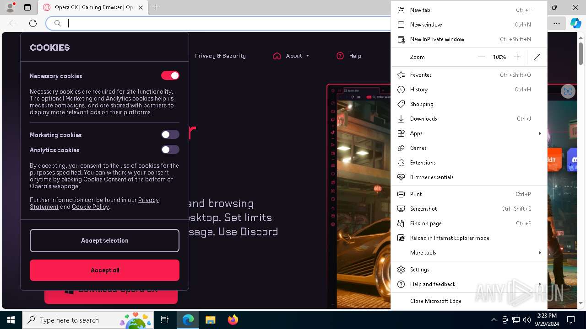The height and width of the screenshot is (329, 586).
Task: Open the Settings and more ellipsis button
Action: [556, 23]
